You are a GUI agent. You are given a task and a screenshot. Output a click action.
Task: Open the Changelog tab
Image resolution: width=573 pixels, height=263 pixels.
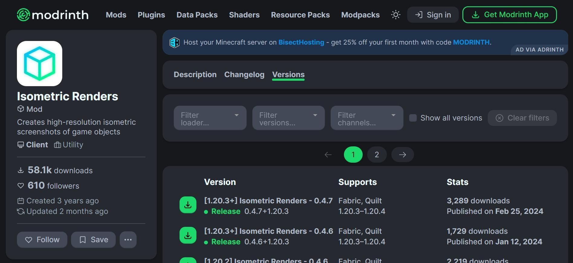(244, 74)
